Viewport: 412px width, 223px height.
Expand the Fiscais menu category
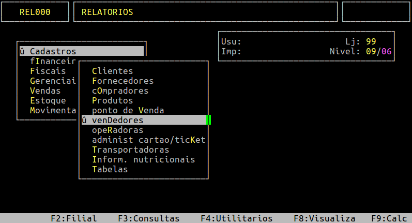(x=48, y=71)
